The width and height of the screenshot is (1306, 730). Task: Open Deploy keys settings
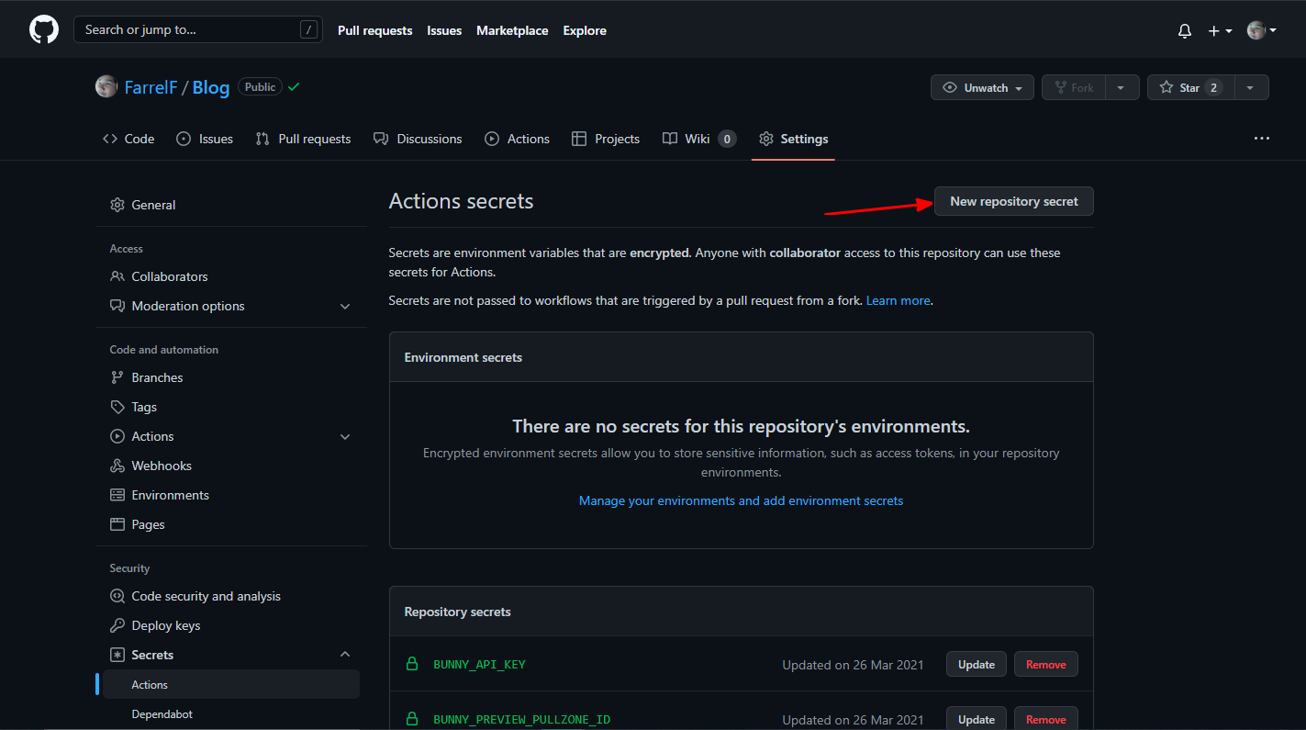(231, 625)
